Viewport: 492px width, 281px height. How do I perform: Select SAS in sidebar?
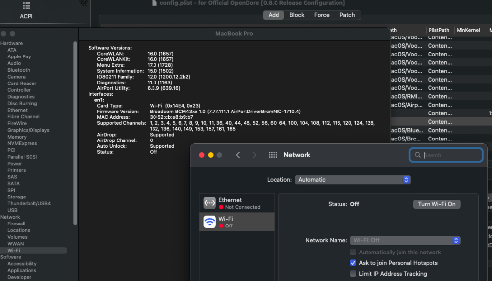pos(12,177)
